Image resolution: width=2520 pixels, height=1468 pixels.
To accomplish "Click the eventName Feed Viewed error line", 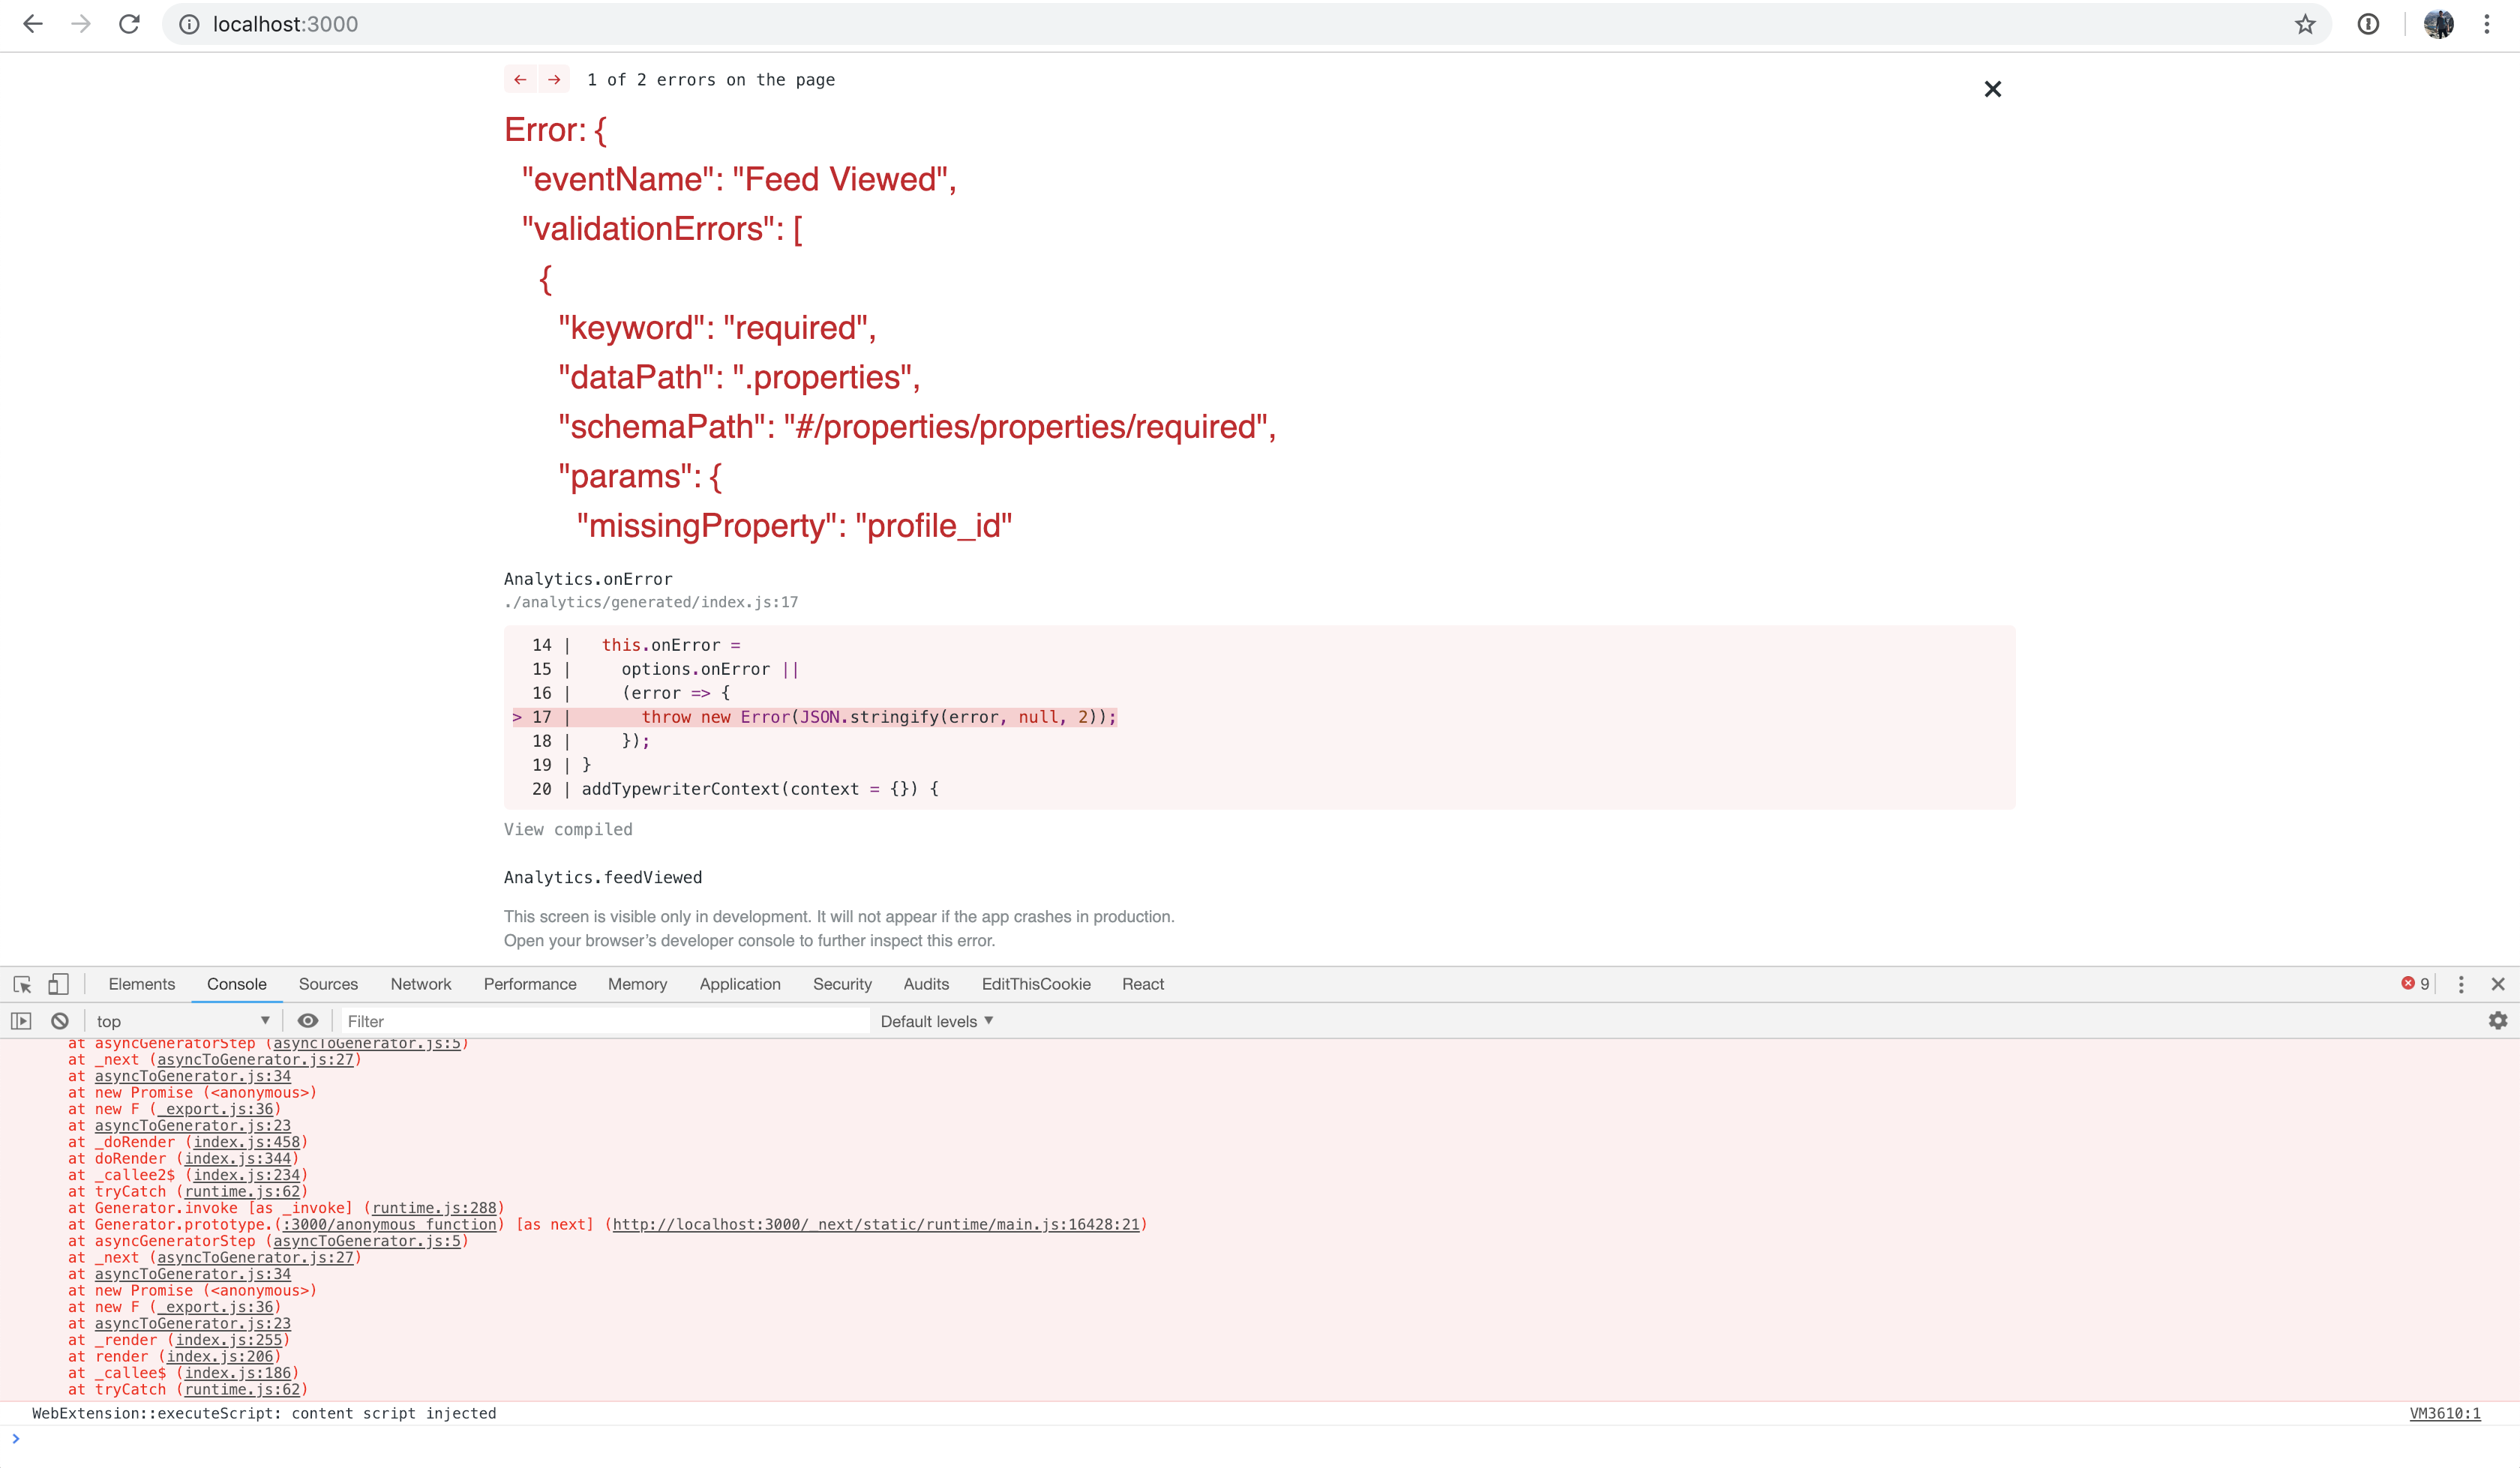I will [x=739, y=179].
